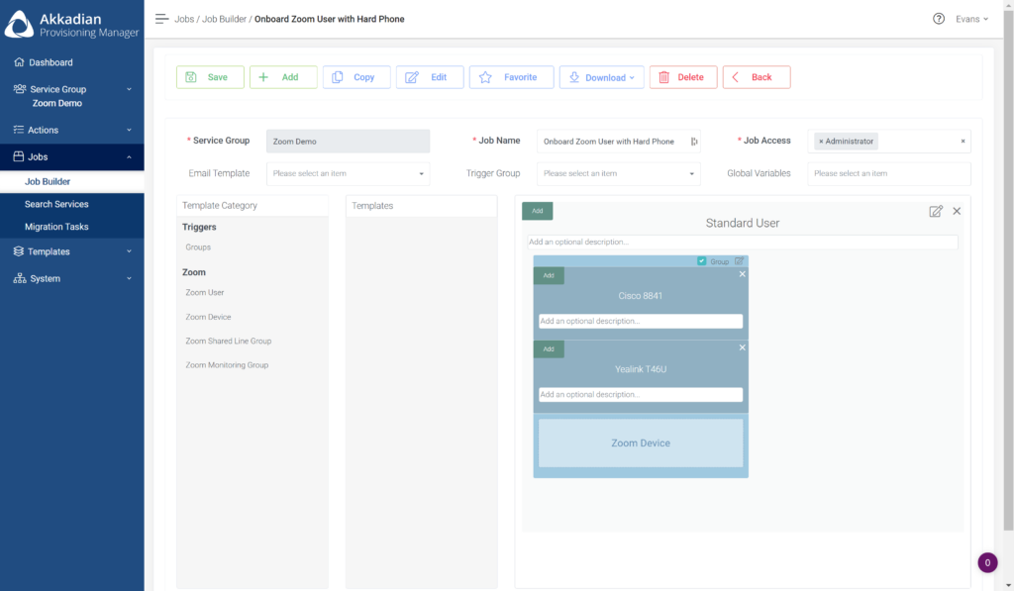
Task: Save the current job
Action: pos(209,76)
